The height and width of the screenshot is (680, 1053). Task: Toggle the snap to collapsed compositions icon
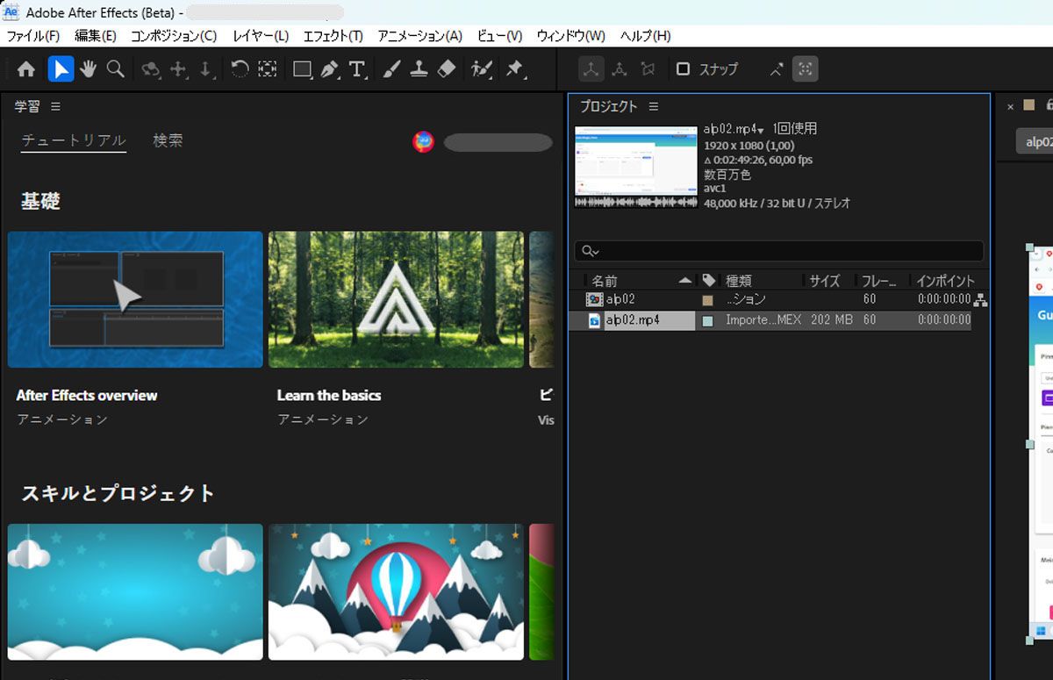[805, 68]
